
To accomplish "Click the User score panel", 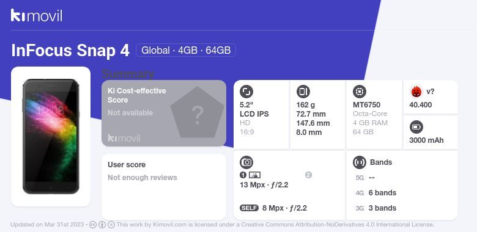I will pyautogui.click(x=164, y=187).
